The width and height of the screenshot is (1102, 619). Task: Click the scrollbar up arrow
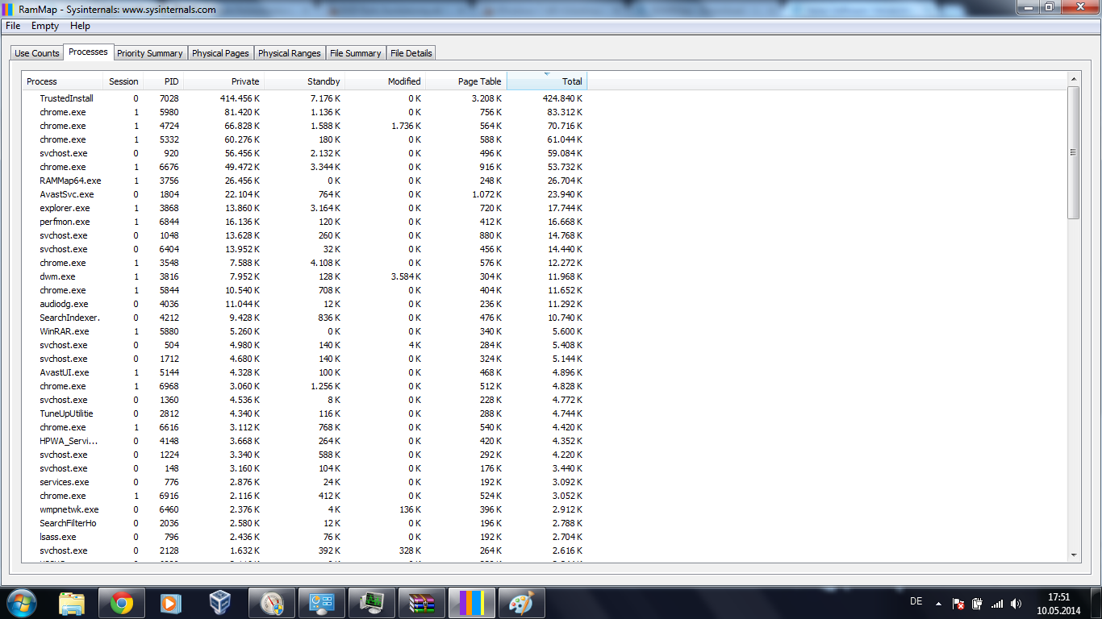click(1074, 78)
